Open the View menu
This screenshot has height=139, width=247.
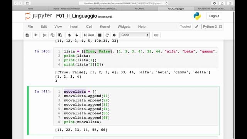tap(58, 27)
